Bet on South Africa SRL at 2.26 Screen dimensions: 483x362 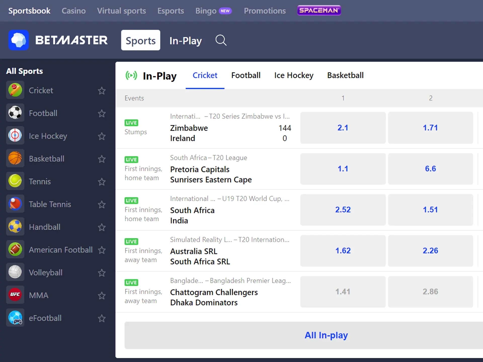pos(430,251)
